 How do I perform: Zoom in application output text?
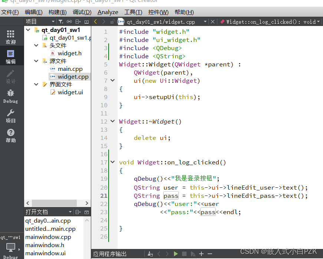tap(201, 254)
